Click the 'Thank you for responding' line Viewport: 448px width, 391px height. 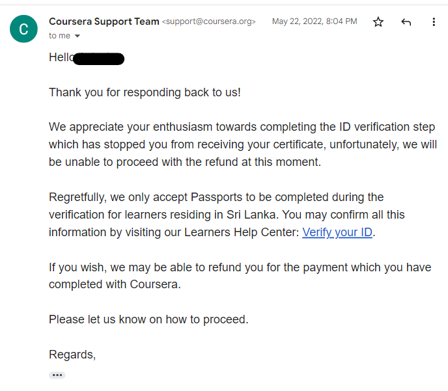point(145,92)
